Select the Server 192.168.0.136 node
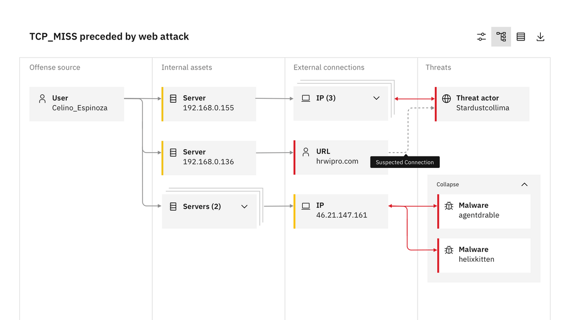The width and height of the screenshot is (570, 320). tap(209, 158)
